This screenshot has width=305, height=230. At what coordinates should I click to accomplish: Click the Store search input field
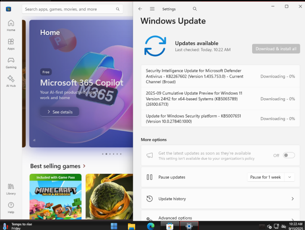click(x=72, y=9)
